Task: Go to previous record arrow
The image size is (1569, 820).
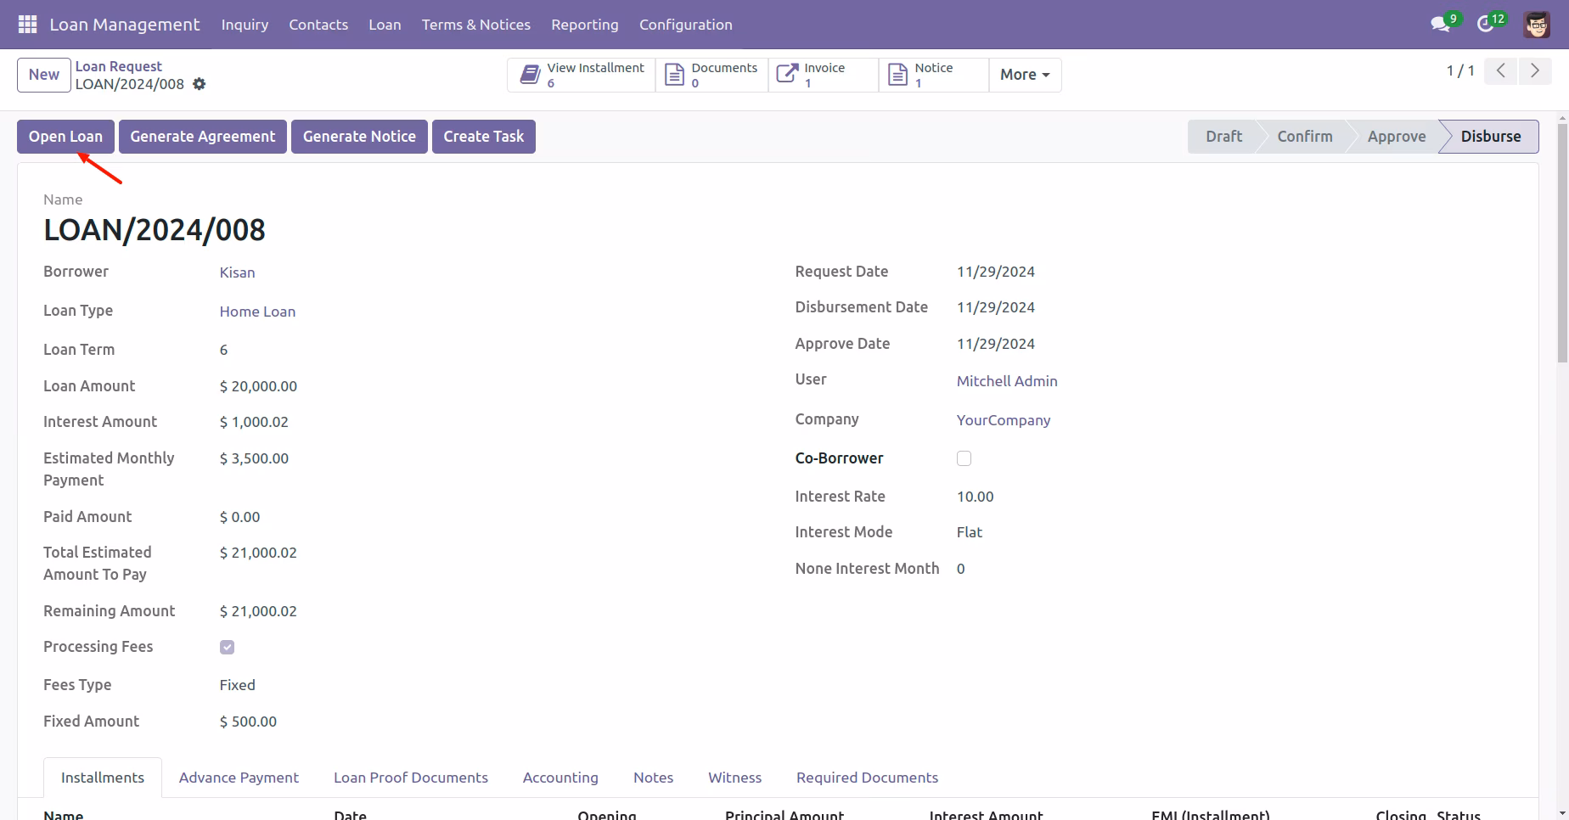Action: click(1501, 71)
